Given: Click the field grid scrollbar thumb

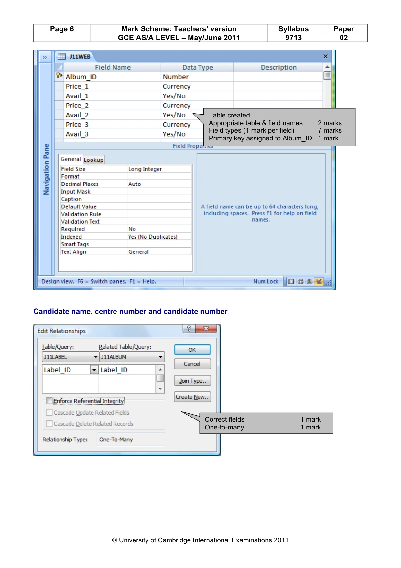Looking at the screenshot, I should pyautogui.click(x=327, y=75).
